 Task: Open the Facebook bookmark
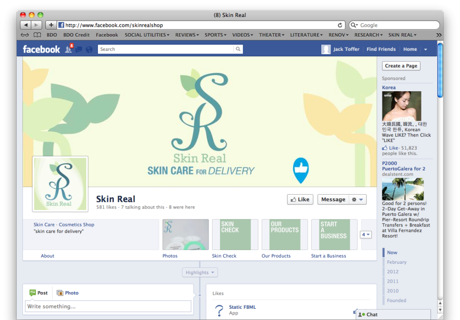coord(107,35)
